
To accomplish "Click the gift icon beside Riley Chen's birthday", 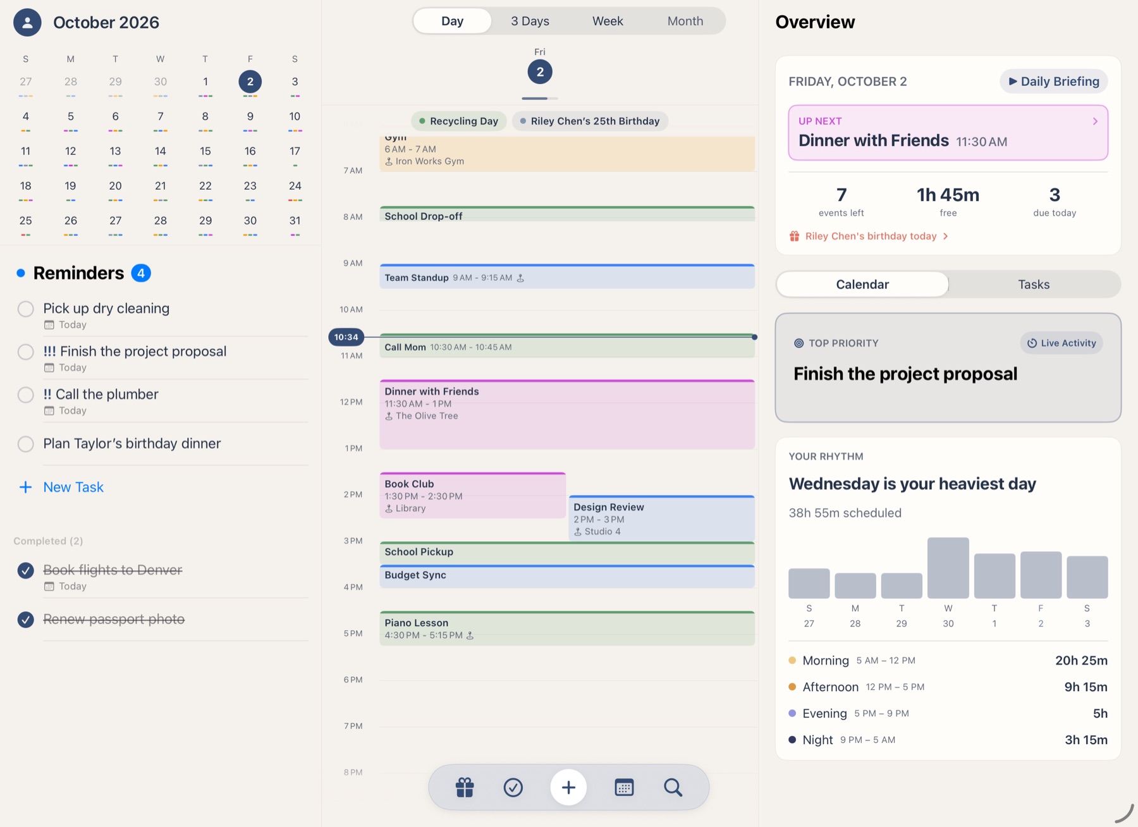I will tap(794, 236).
